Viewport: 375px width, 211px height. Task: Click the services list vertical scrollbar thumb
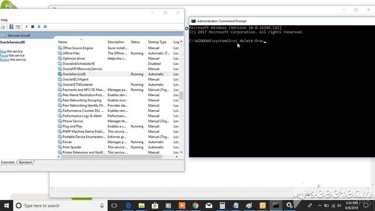[181, 95]
